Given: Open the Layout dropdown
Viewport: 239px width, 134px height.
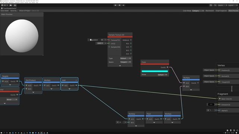Looking at the screenshot, I should pos(233,5).
